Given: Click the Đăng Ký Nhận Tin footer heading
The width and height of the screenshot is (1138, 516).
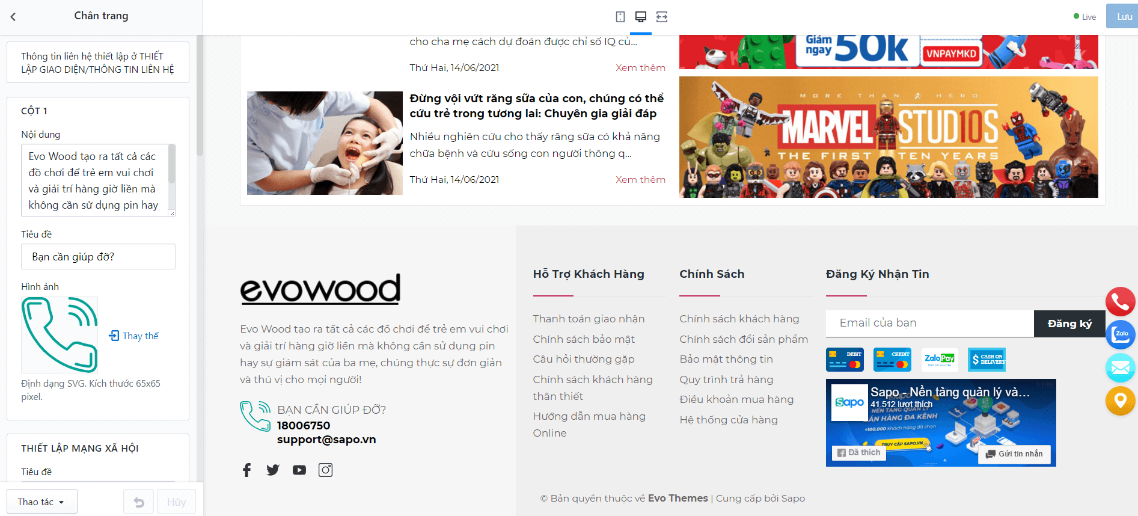Looking at the screenshot, I should [878, 274].
